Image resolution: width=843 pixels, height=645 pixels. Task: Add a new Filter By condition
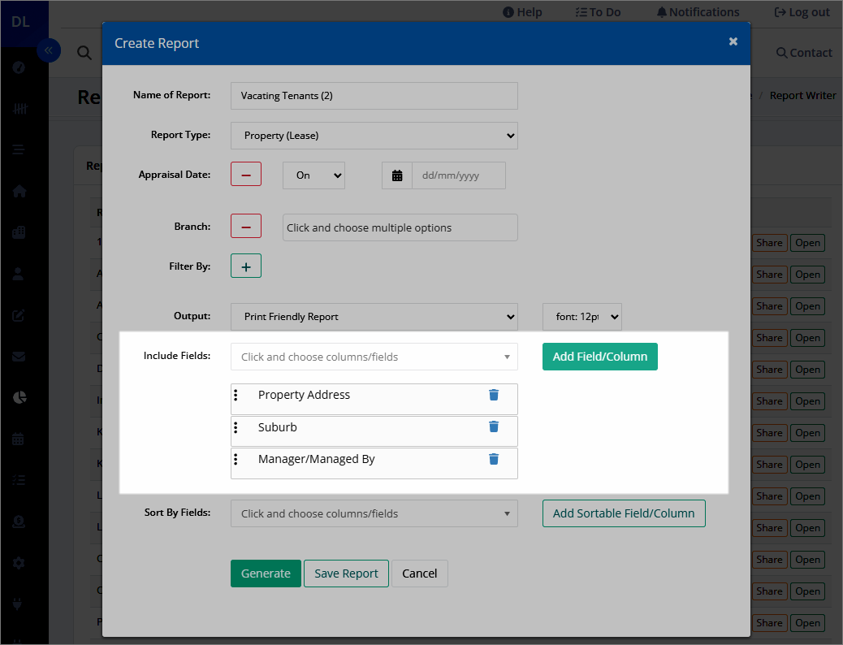tap(245, 266)
